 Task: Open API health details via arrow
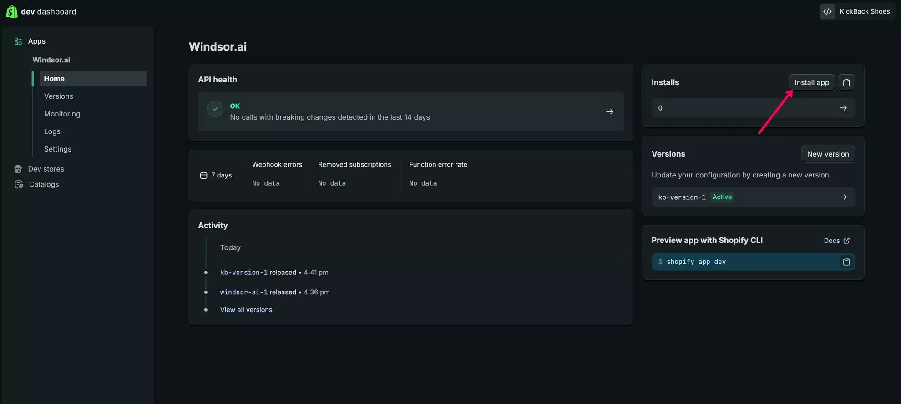click(x=610, y=112)
